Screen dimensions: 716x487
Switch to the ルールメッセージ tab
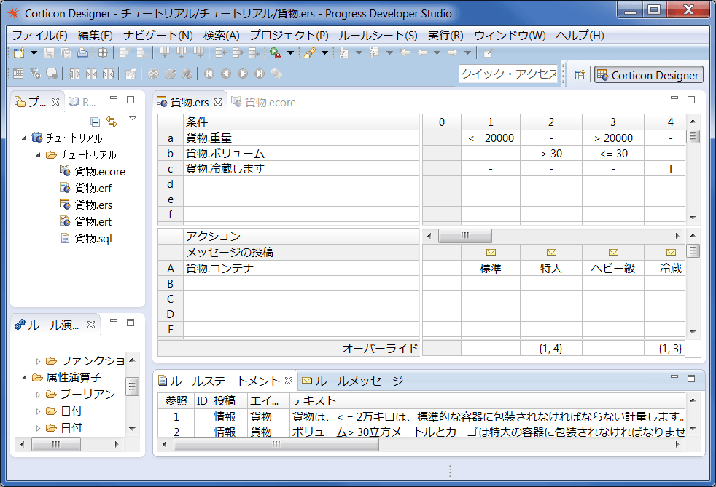(x=352, y=380)
